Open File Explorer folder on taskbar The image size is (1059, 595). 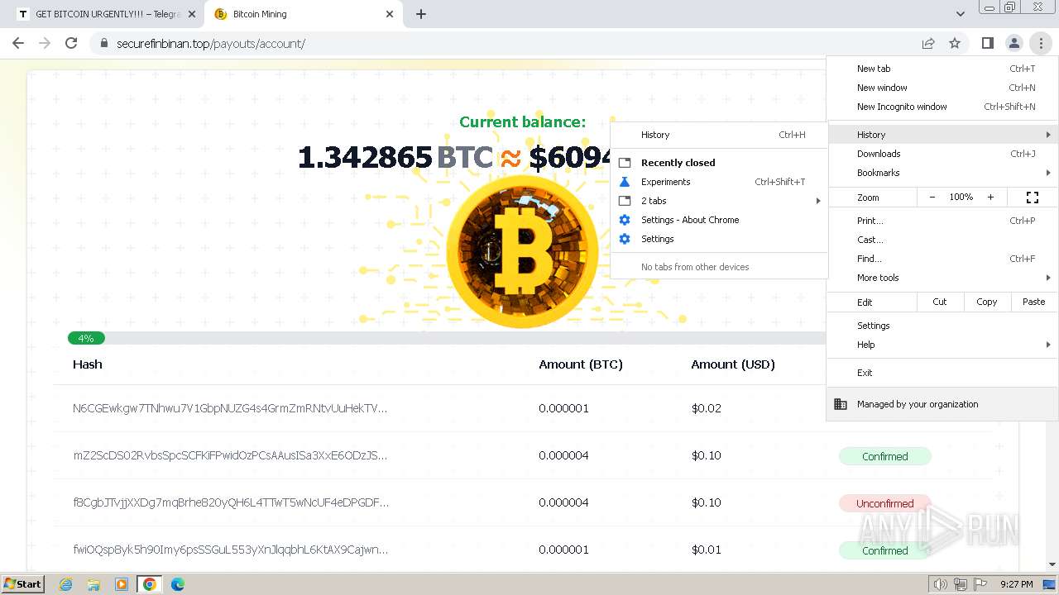(x=93, y=584)
